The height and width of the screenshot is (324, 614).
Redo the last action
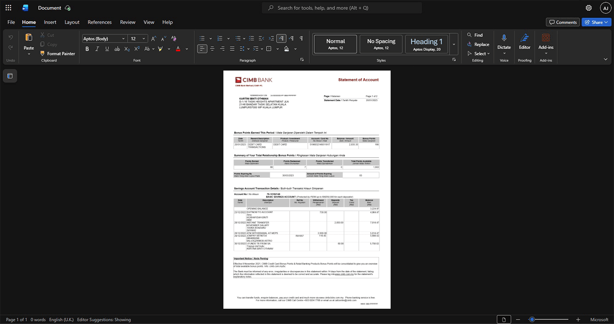coord(11,48)
